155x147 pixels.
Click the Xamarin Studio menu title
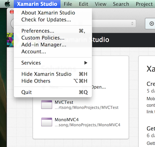37,4
